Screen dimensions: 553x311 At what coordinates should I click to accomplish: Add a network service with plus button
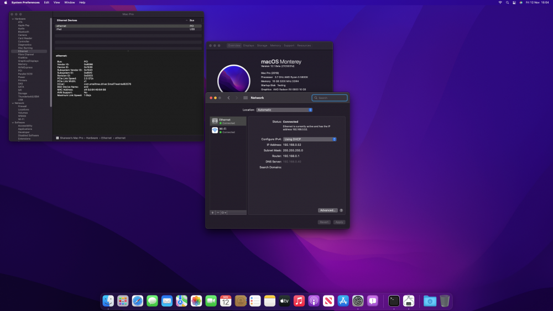(212, 213)
